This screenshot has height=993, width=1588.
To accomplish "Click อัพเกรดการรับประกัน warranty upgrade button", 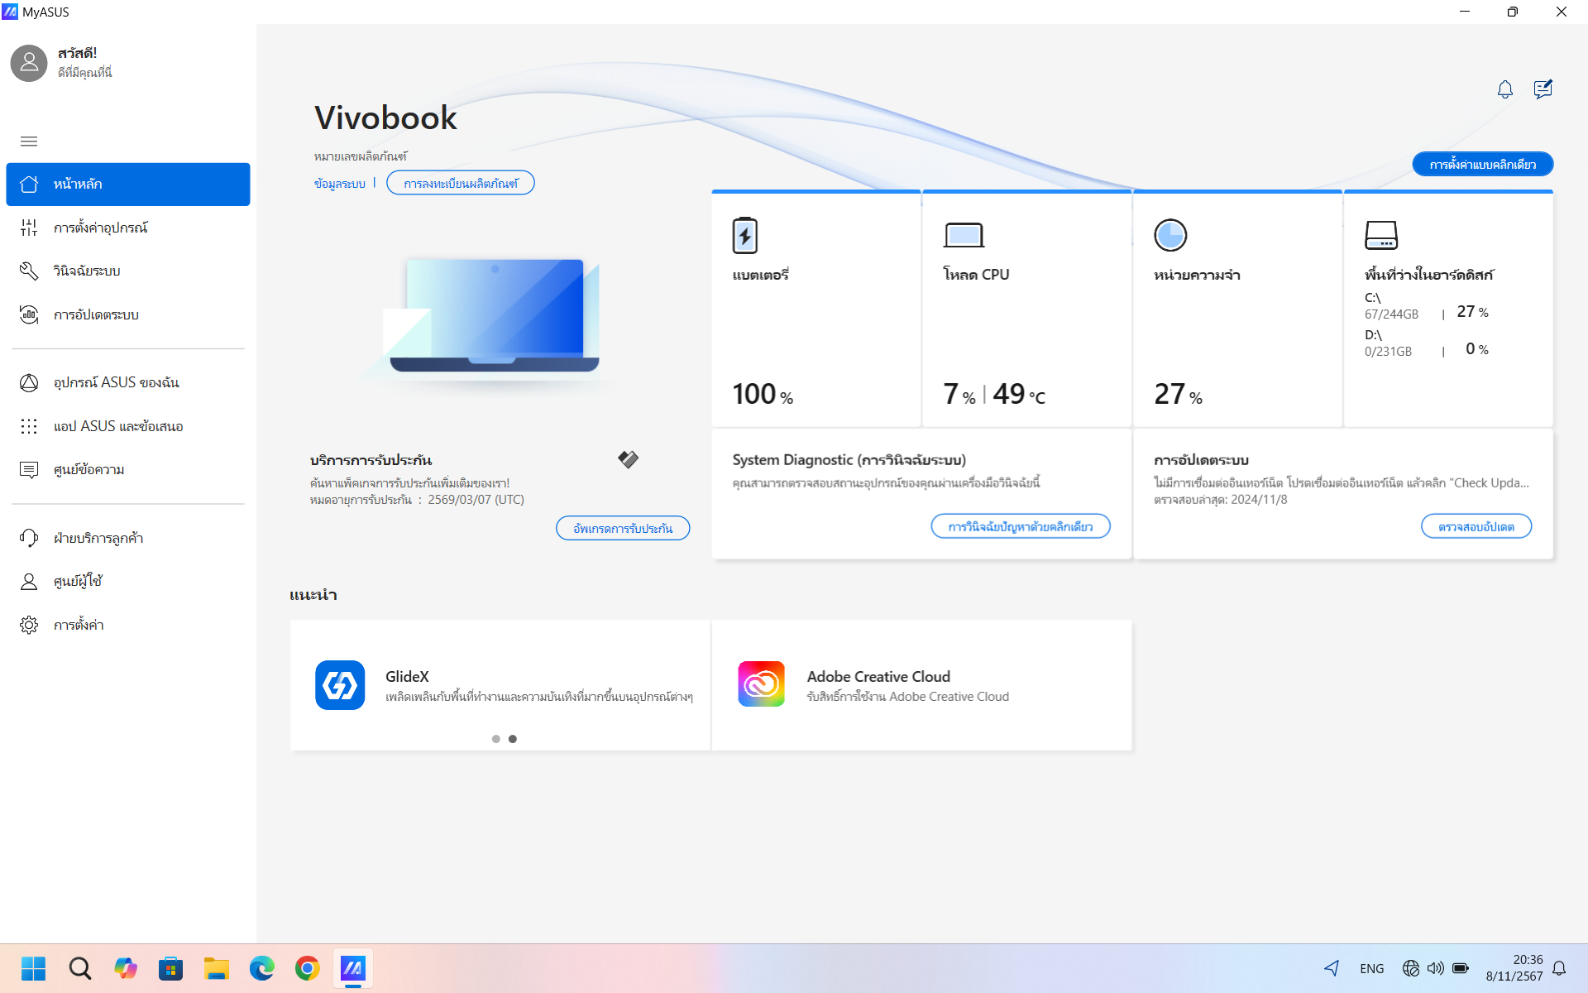I will click(x=623, y=528).
